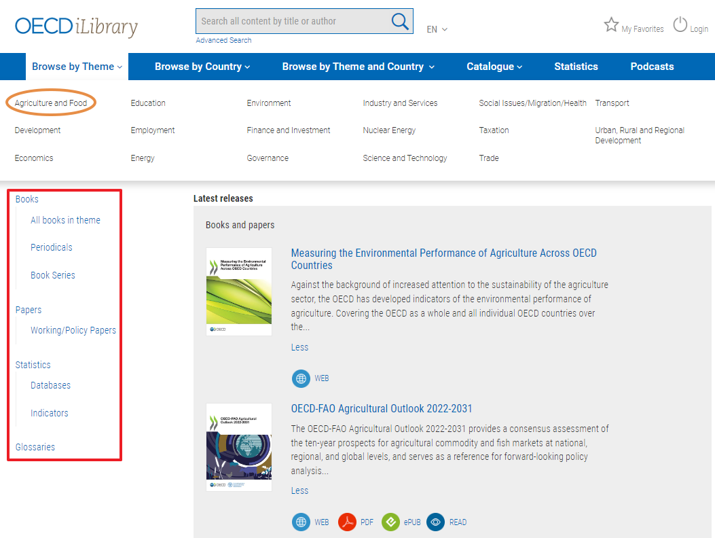Expand the Browse by Country menu
This screenshot has height=538, width=715.
[x=202, y=67]
